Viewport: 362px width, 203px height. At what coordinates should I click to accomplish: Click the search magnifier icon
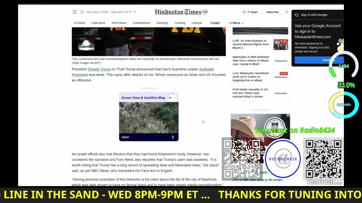pos(82,12)
